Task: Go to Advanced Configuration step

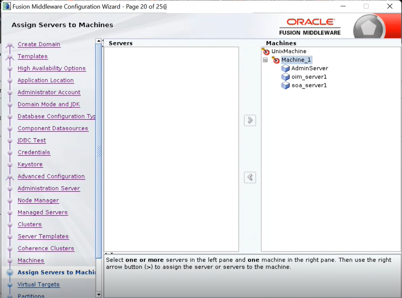Action: (51, 177)
